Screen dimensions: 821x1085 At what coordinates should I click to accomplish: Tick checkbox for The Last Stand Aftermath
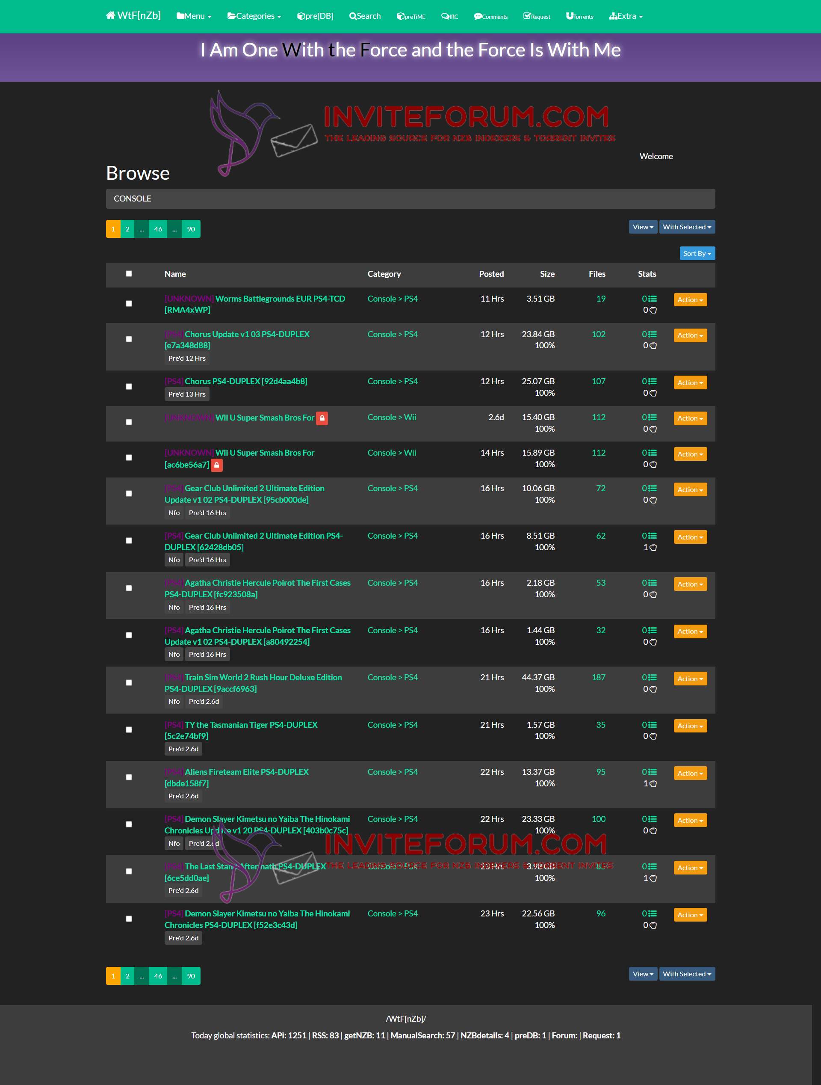click(129, 871)
